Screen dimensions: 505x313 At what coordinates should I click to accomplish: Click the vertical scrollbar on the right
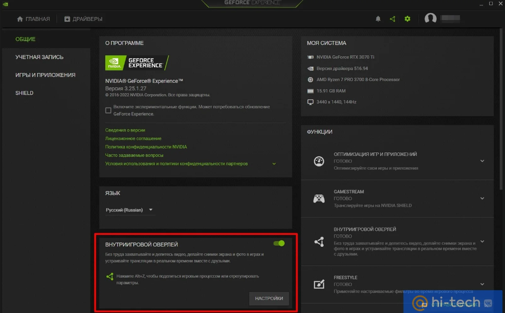(x=501, y=109)
